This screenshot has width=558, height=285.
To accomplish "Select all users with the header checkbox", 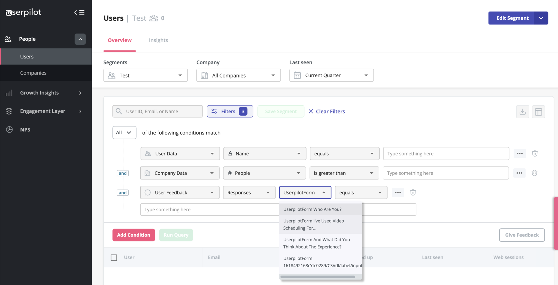I will click(x=114, y=257).
